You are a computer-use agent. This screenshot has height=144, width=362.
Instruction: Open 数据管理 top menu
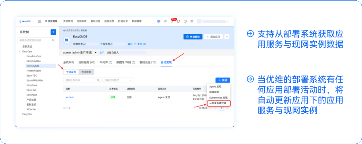137,21
